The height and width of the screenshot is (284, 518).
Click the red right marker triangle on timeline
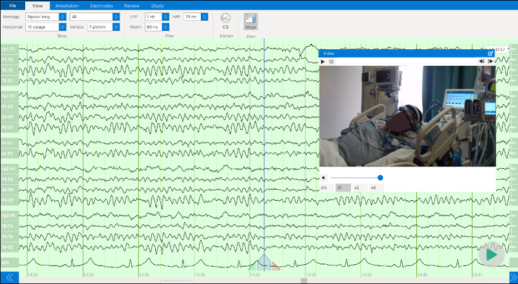275,266
